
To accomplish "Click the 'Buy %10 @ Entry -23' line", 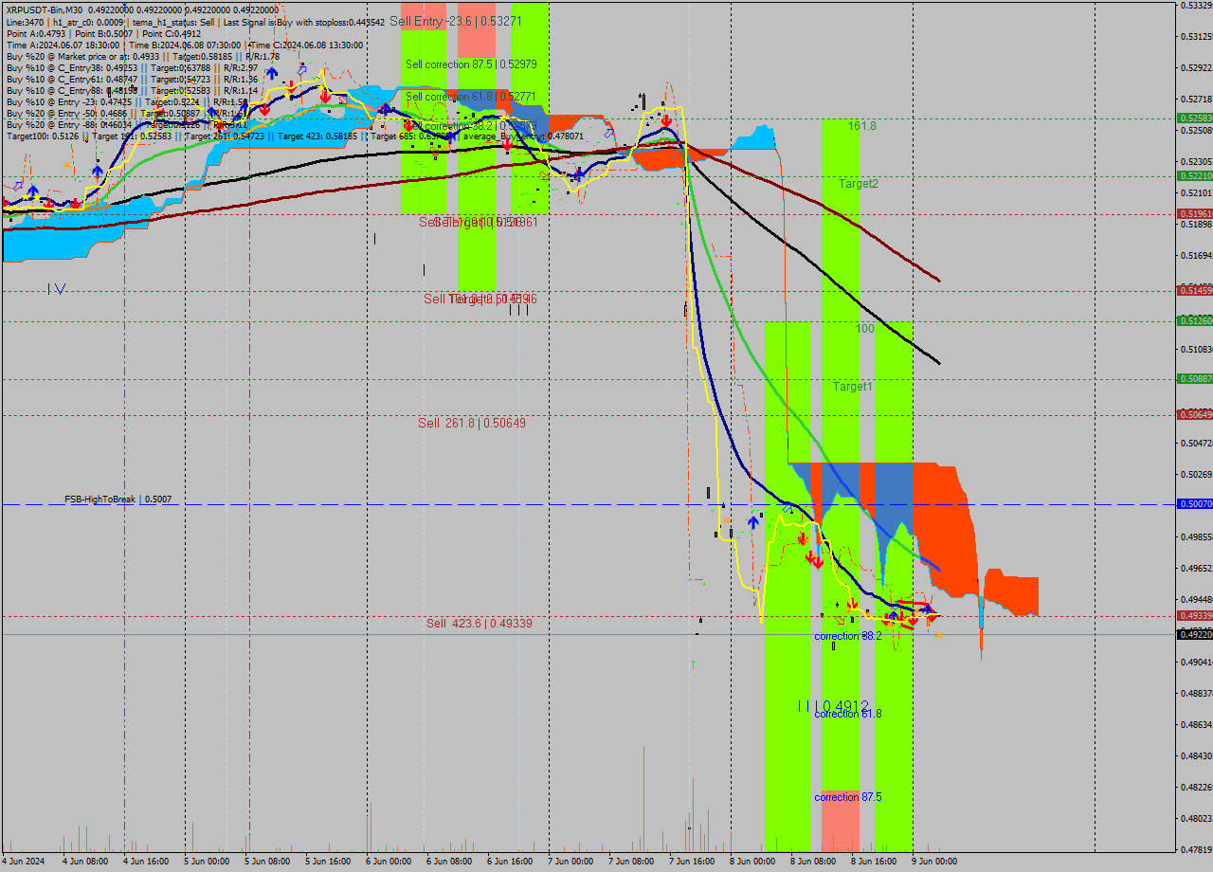I will [x=127, y=101].
